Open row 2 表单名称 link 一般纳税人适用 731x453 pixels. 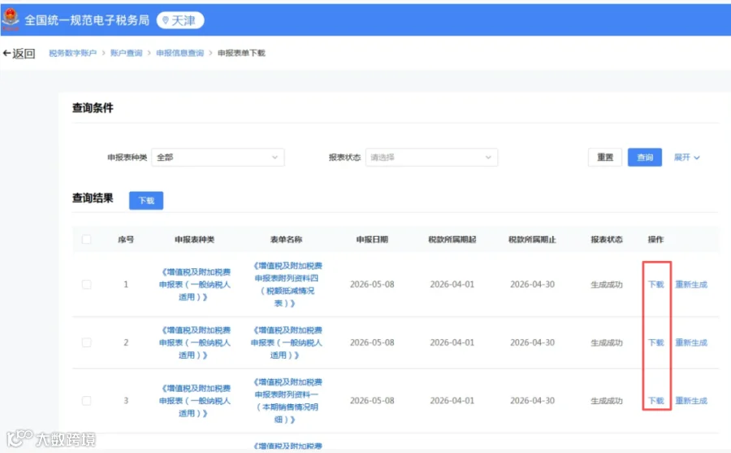click(286, 342)
